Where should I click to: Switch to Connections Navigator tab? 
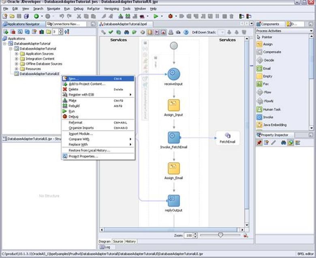66,24
